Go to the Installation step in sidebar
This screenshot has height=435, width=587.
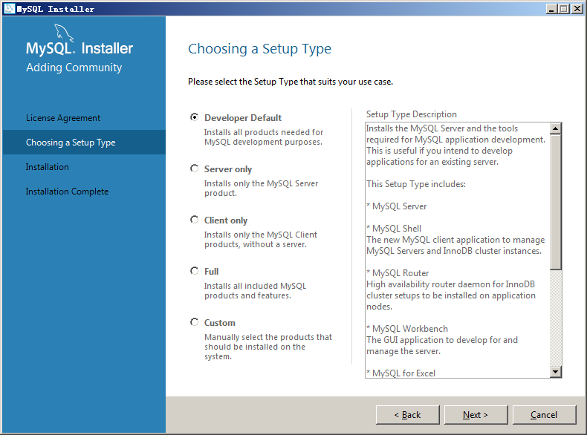pos(47,167)
